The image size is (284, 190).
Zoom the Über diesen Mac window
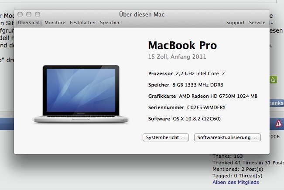click(38, 14)
